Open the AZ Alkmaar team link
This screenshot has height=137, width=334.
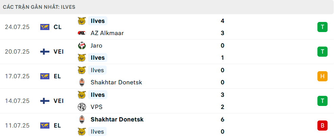click(x=107, y=33)
